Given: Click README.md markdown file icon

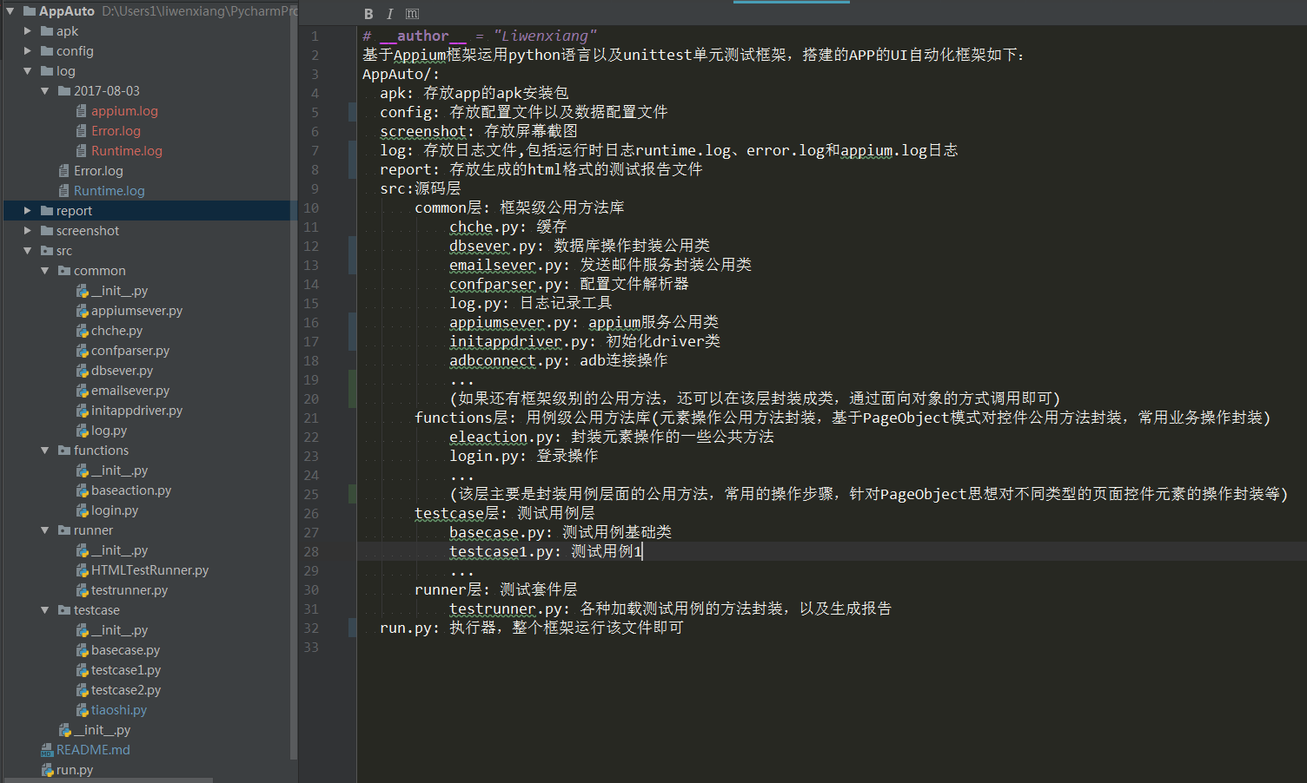Looking at the screenshot, I should pyautogui.click(x=47, y=750).
